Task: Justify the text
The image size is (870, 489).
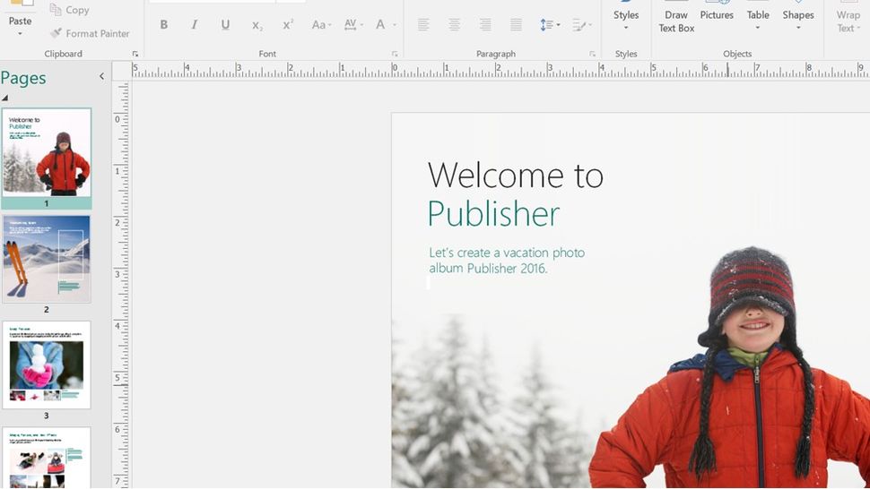Action: (516, 24)
